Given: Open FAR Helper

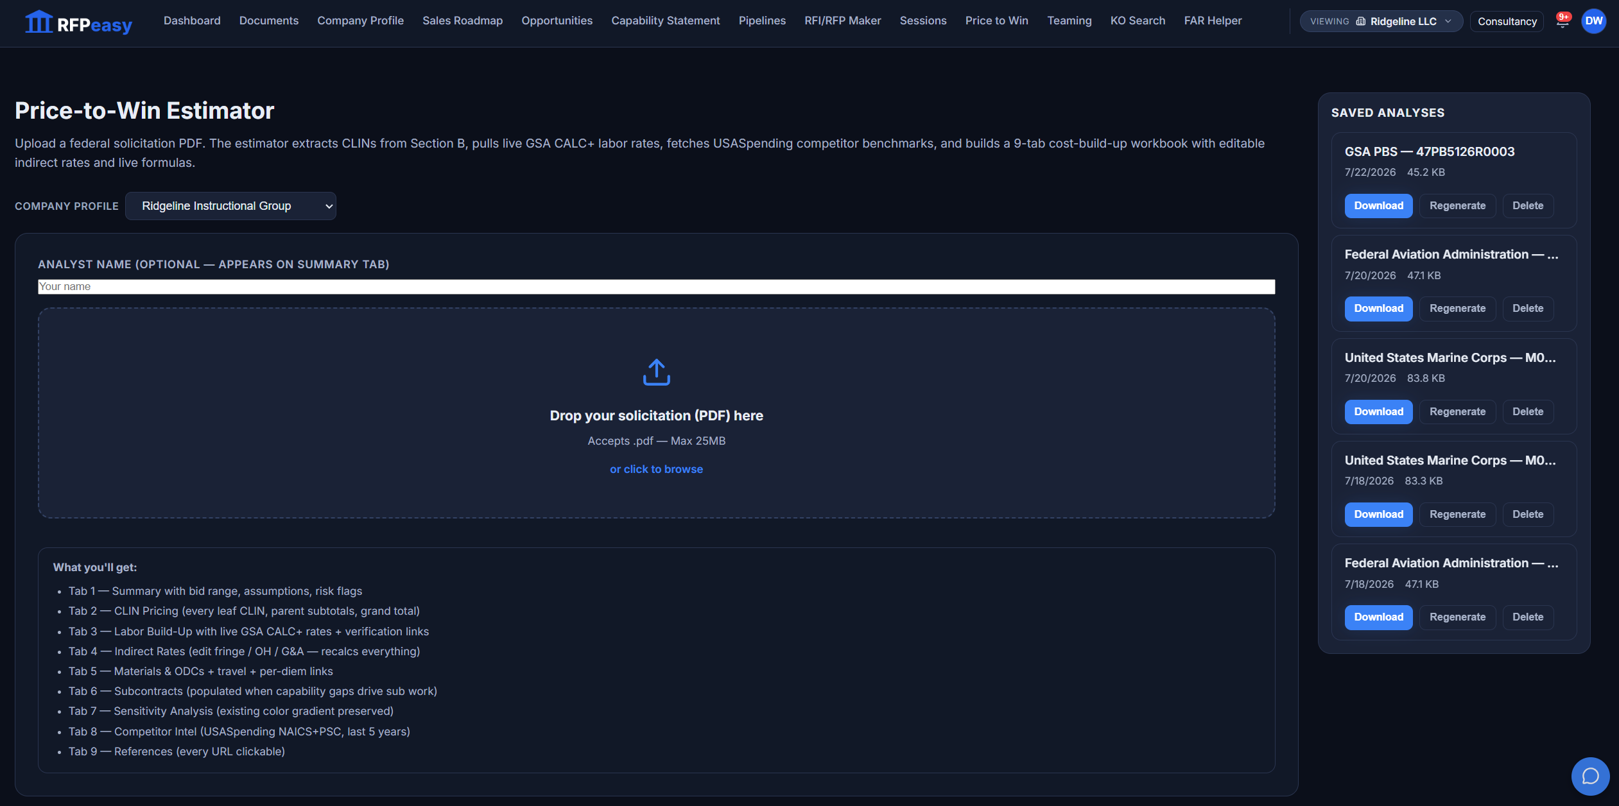Looking at the screenshot, I should (1213, 21).
